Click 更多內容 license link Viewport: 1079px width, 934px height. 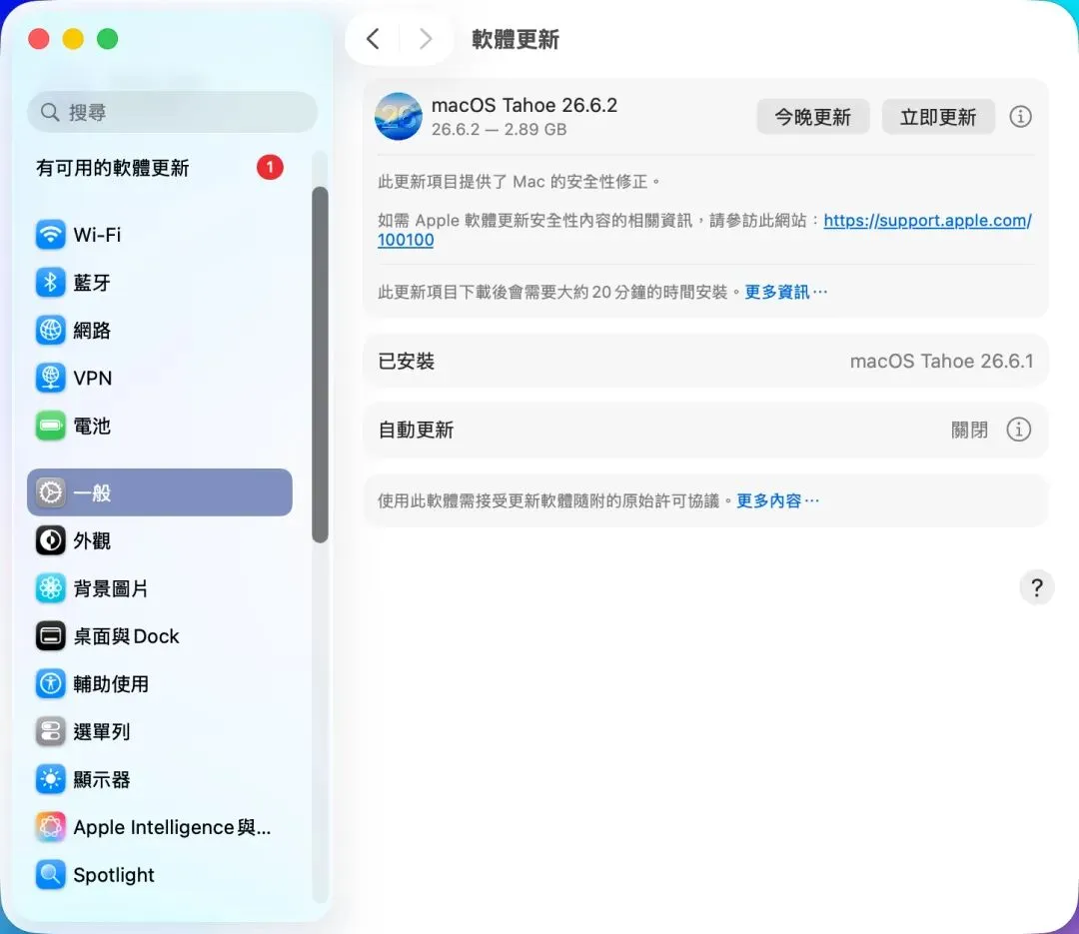click(x=777, y=500)
